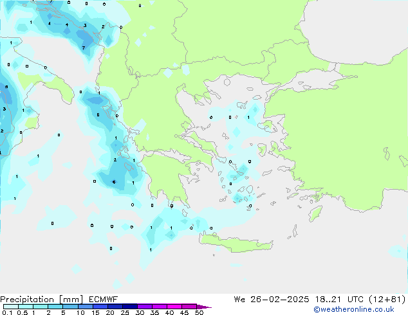Pick the 45–50 mm legend color swatch

point(189,307)
